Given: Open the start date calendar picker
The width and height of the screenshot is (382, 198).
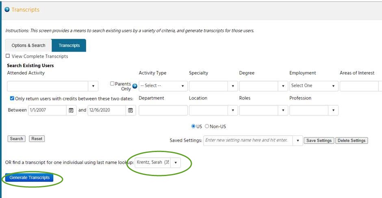Looking at the screenshot, I should pyautogui.click(x=71, y=110).
